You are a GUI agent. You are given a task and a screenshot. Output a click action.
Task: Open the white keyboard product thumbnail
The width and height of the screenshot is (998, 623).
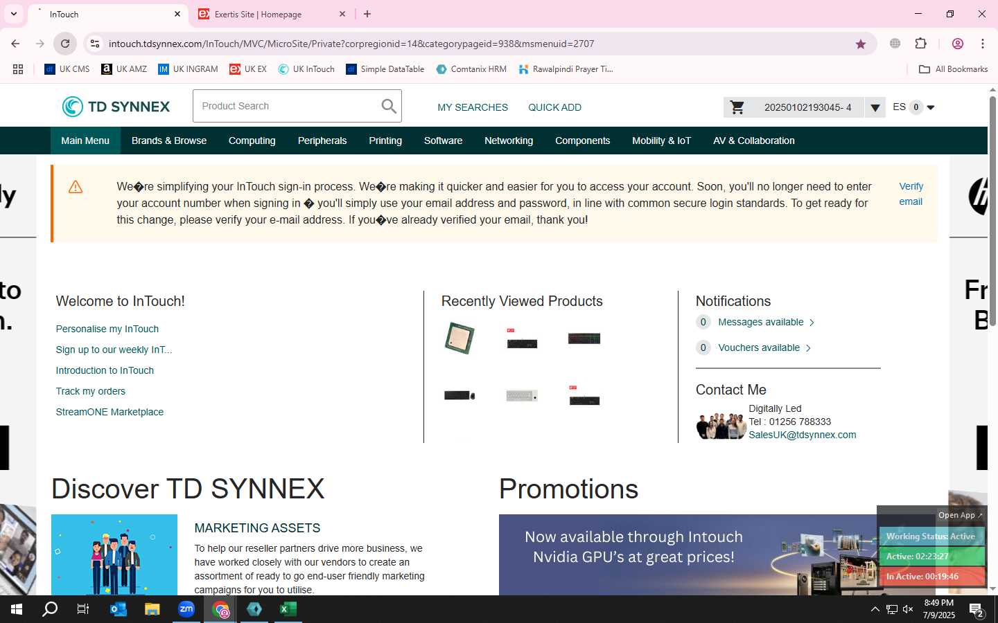click(522, 396)
